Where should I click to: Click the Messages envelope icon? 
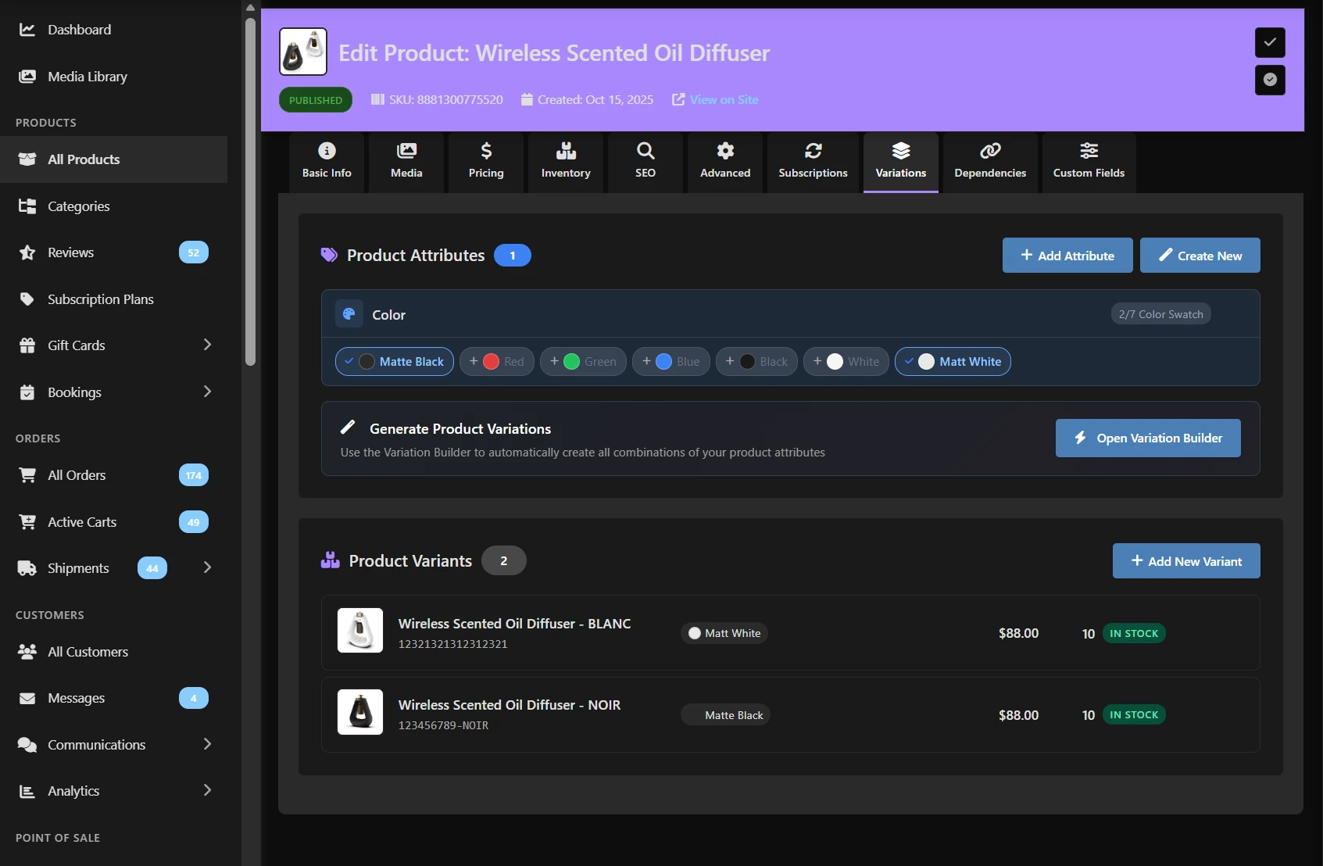pos(27,698)
